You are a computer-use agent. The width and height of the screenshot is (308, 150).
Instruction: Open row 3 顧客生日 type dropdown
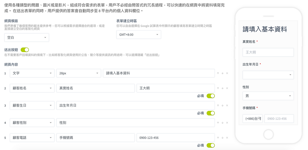point(32,105)
